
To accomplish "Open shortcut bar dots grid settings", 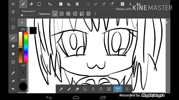I will tap(127, 89).
